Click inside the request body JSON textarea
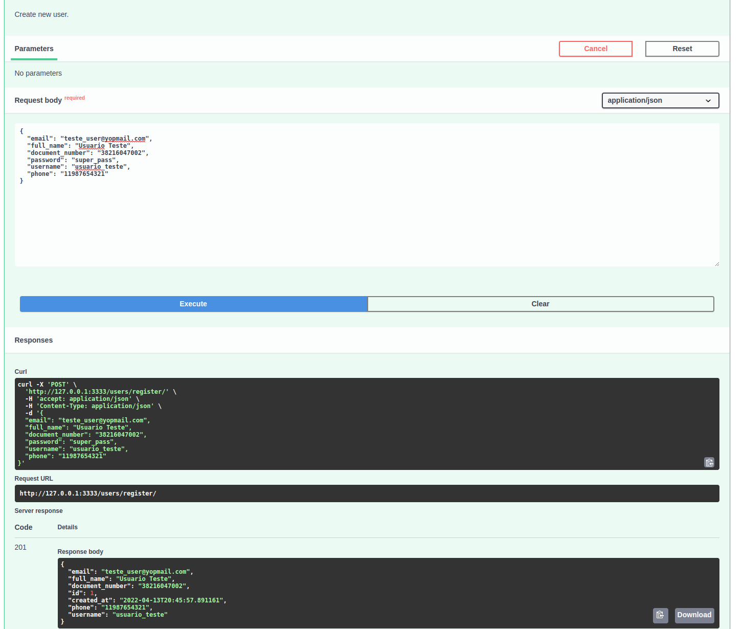Screen dimensions: 744x629 point(367,194)
